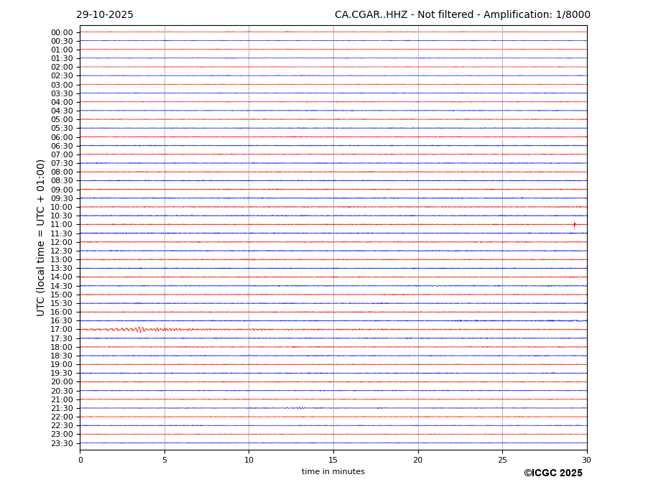
Task: Click the 15 tick on the minutes axis
Action: click(333, 460)
